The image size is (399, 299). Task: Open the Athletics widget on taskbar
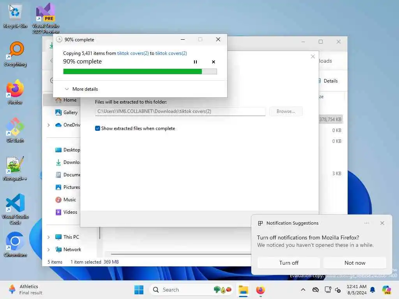click(x=25, y=290)
